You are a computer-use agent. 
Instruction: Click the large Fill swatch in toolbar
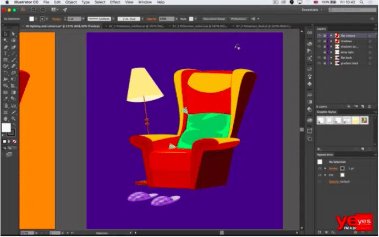pyautogui.click(x=6, y=128)
